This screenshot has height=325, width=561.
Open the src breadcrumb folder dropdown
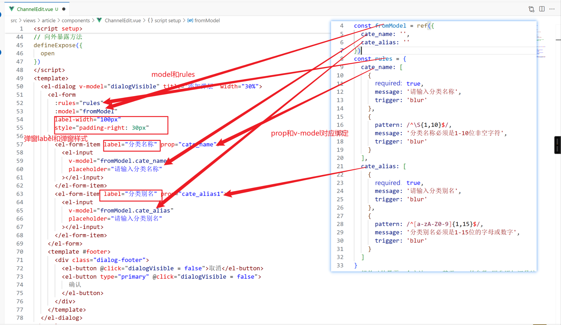14,20
